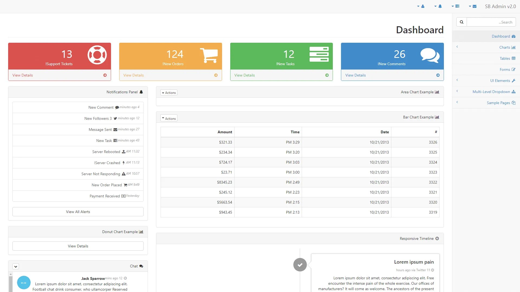
Task: Open the New Task notification
Action: point(78,141)
